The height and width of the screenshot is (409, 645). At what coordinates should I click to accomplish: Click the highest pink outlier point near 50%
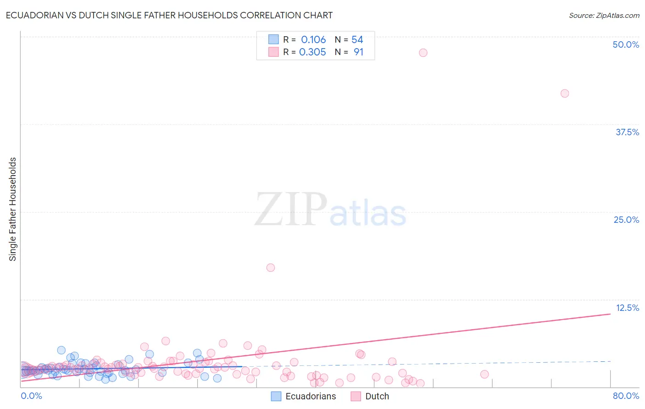coord(423,53)
